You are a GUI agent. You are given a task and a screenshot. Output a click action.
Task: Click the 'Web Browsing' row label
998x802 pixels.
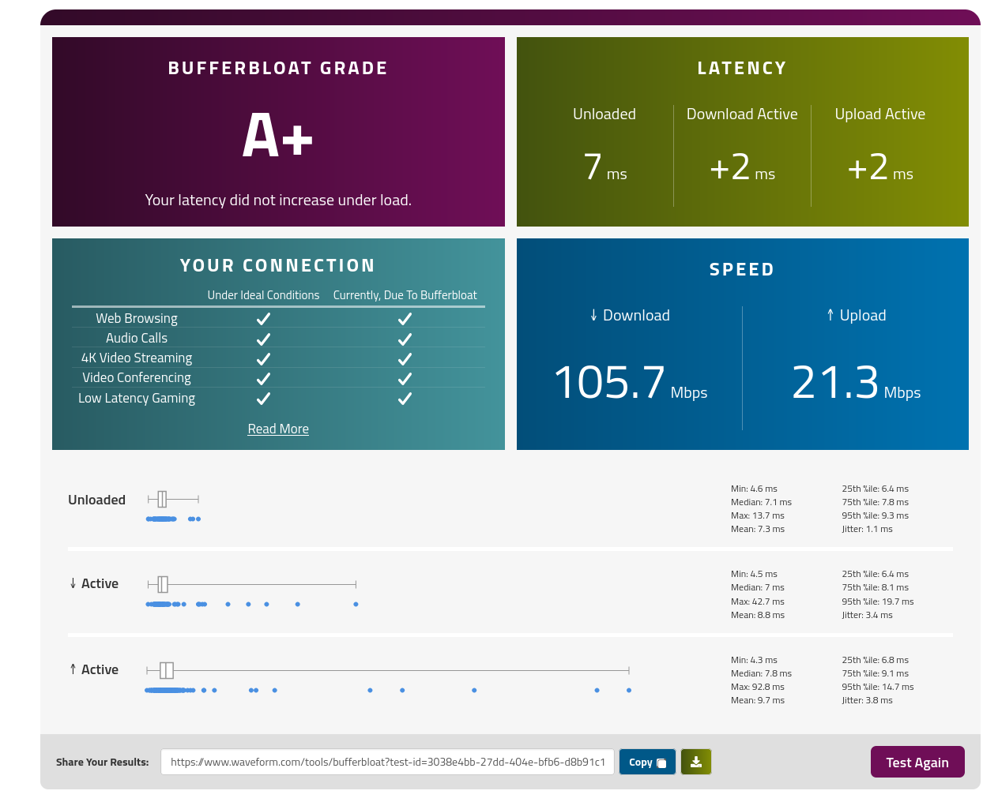137,318
